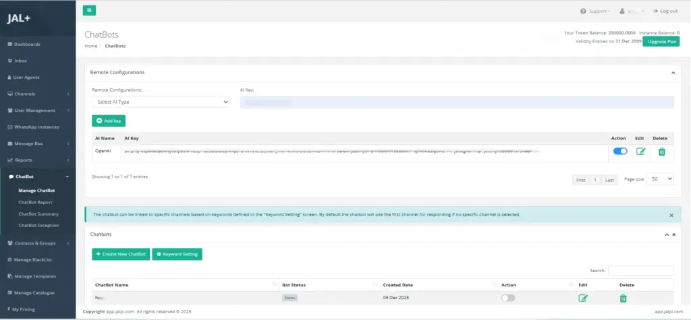Click the Add key button

click(x=109, y=121)
